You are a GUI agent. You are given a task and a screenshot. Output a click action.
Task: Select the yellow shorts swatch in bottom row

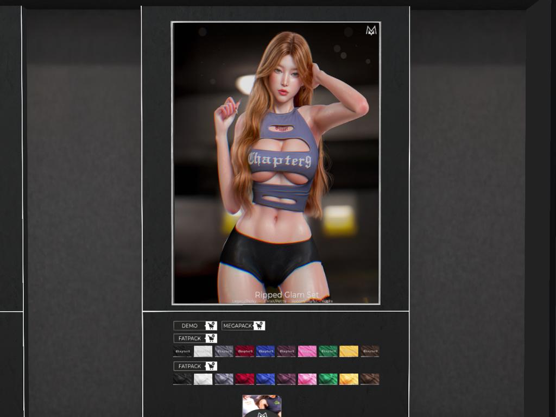point(349,379)
